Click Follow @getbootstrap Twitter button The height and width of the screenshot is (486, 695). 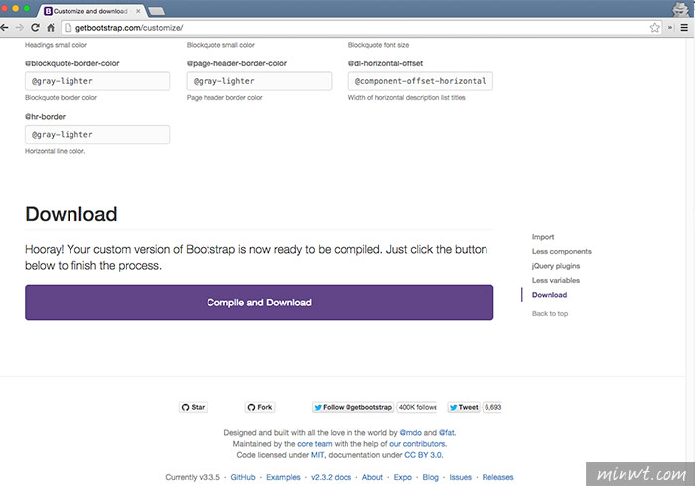pyautogui.click(x=352, y=407)
